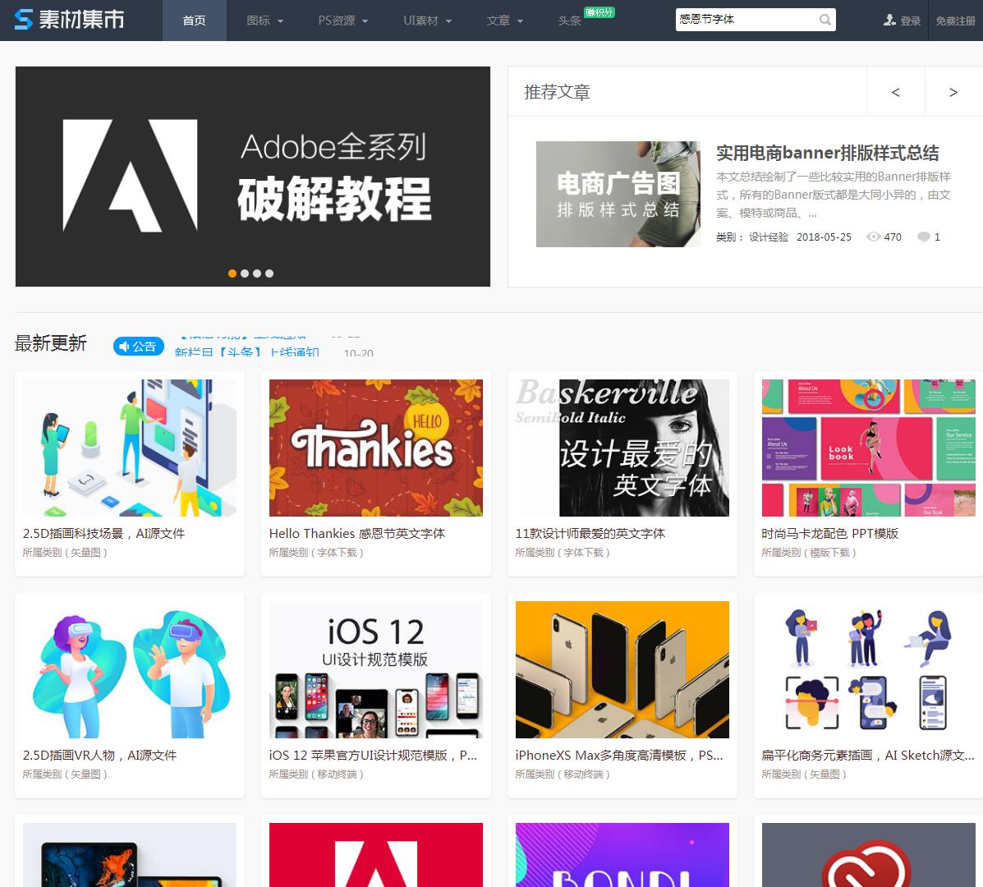Open 实用电商banner排版样式总结 article title
Screen dimensions: 983x887
point(828,153)
